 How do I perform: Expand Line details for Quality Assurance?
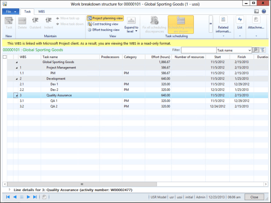point(9,190)
